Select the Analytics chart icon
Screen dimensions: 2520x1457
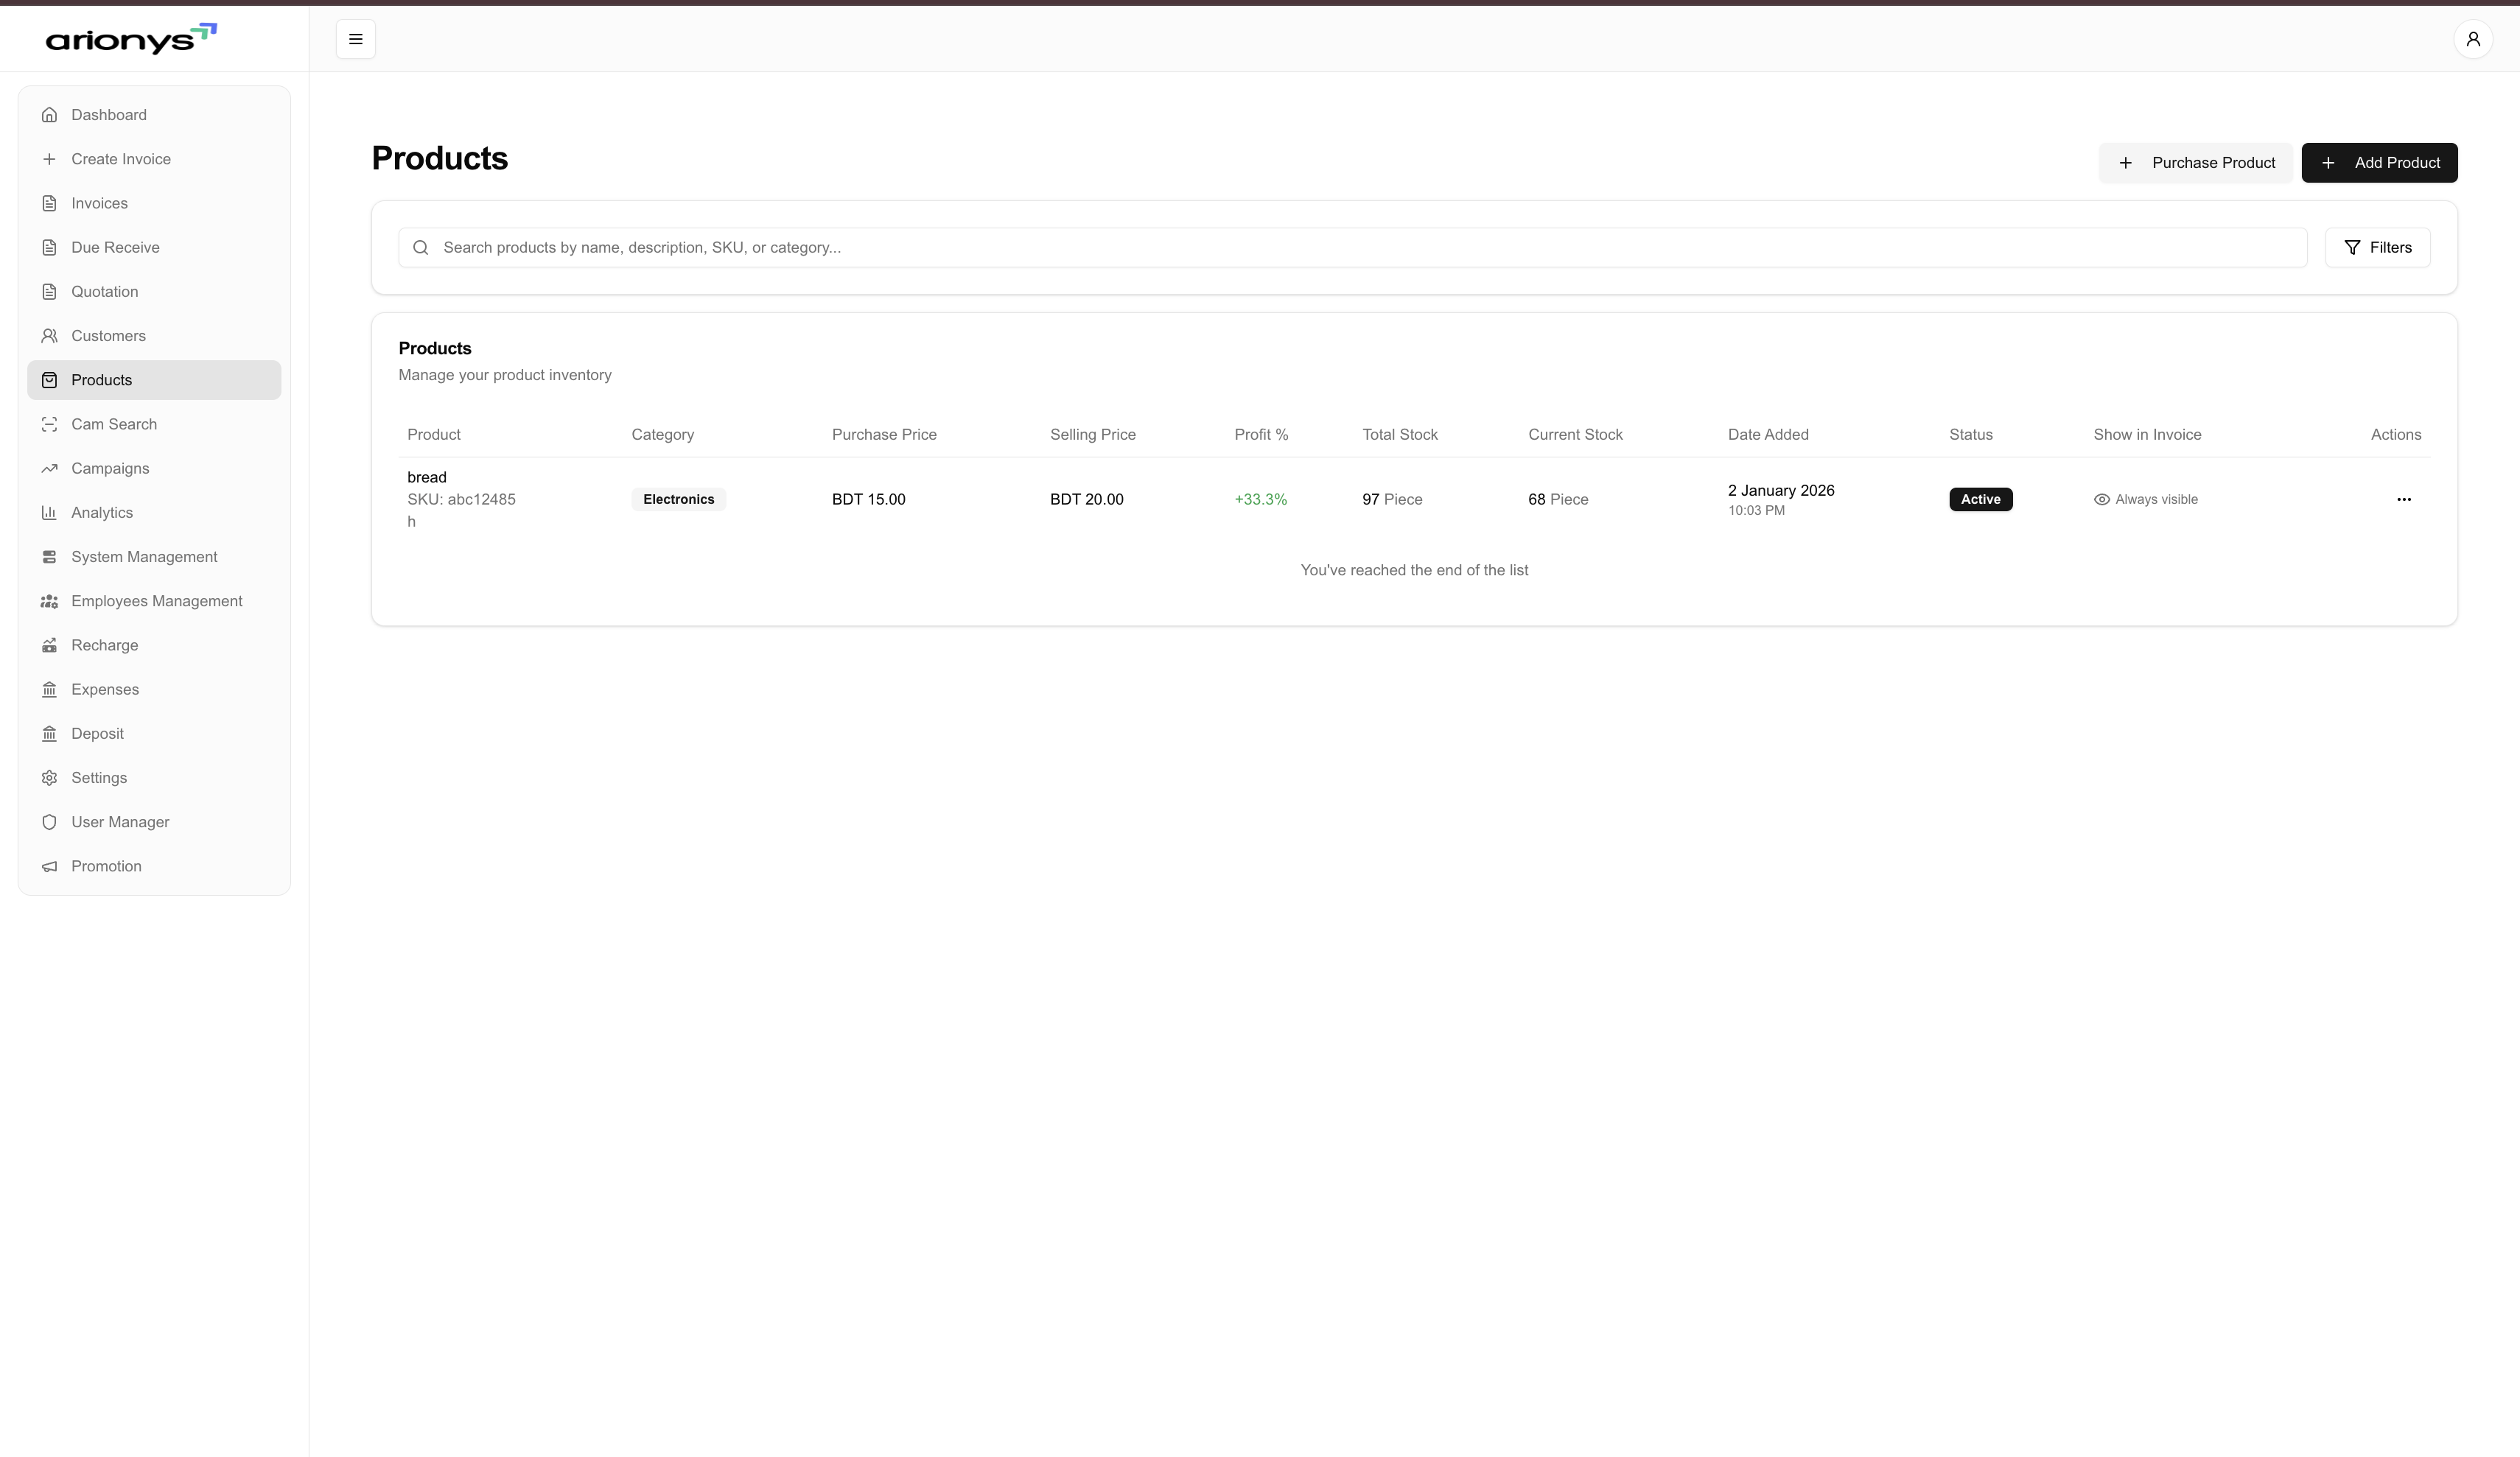coord(50,512)
